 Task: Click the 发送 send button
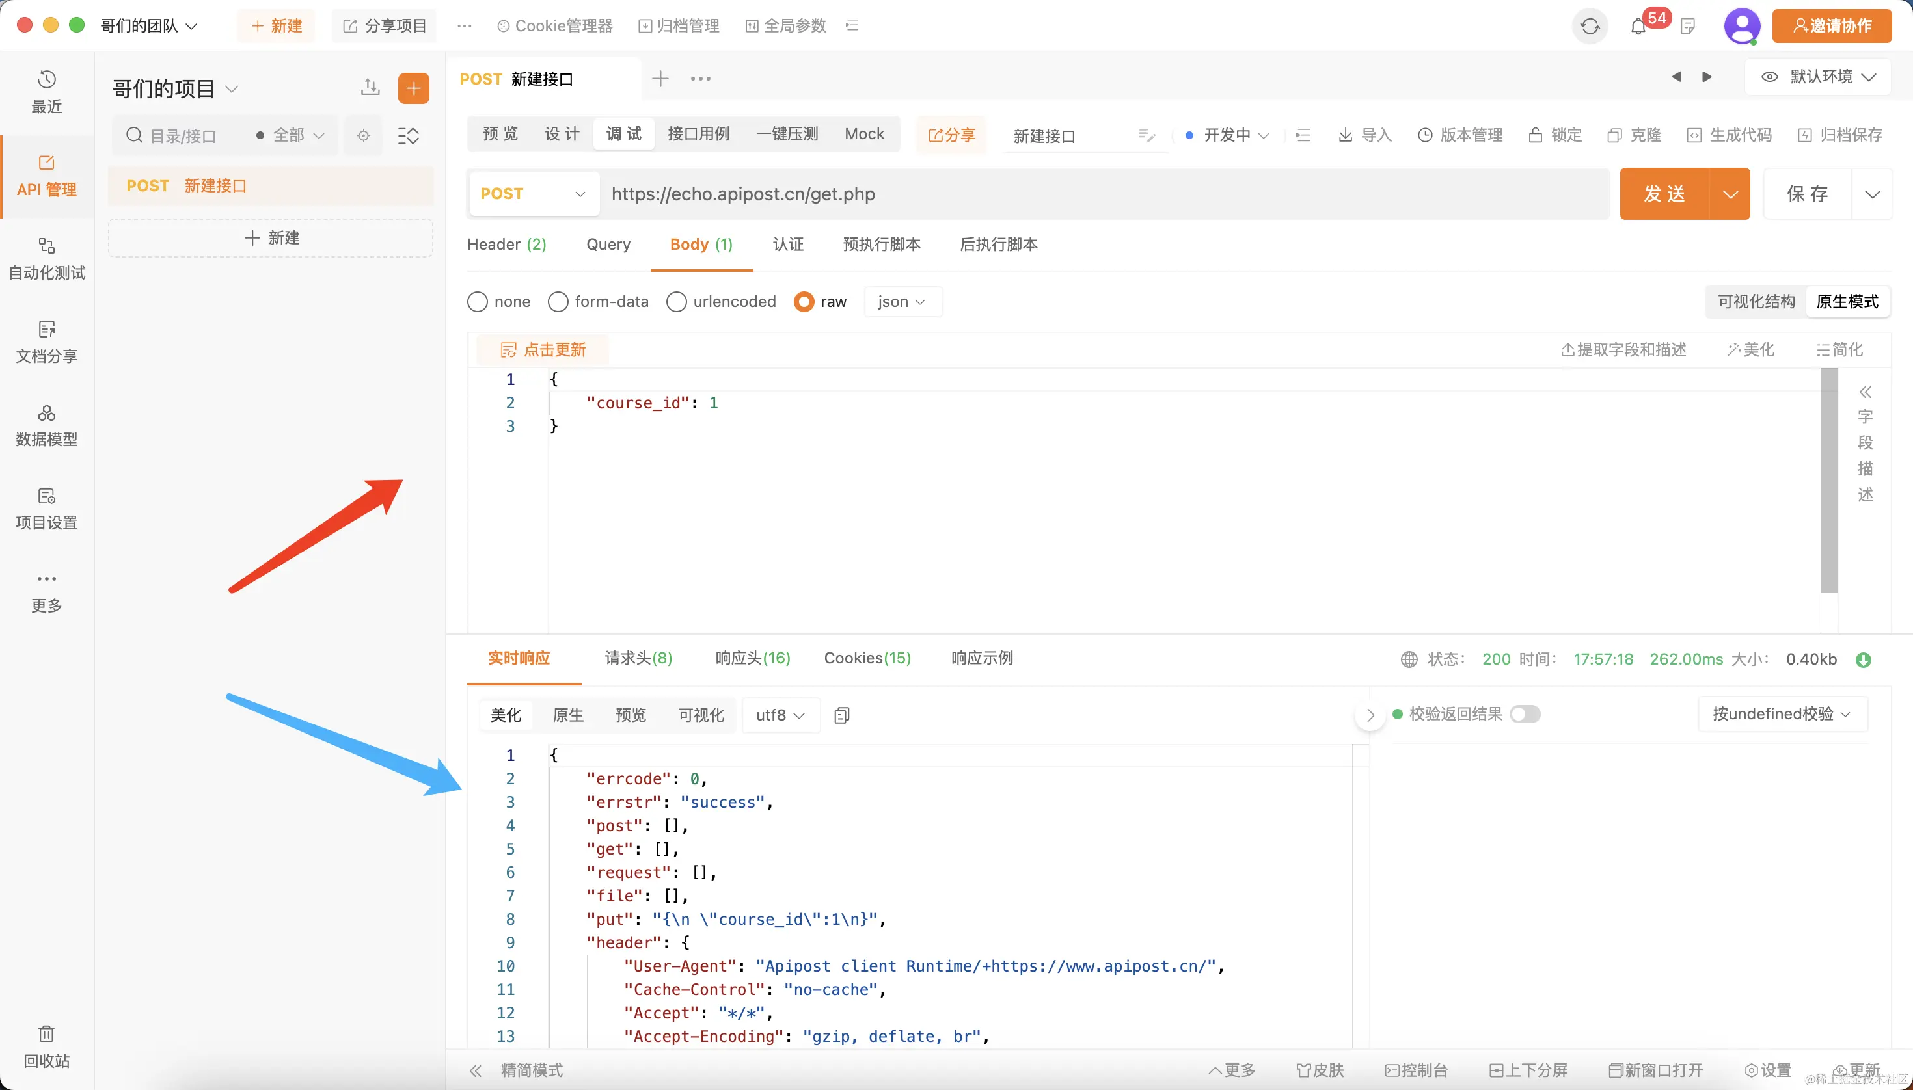1664,194
